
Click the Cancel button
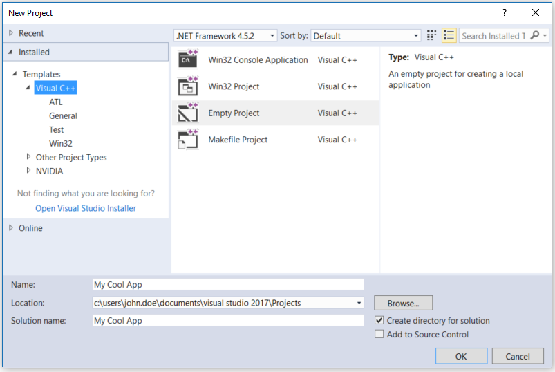518,356
